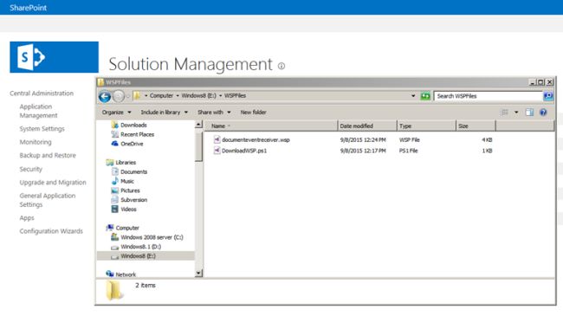Image resolution: width=563 pixels, height=316 pixels.
Task: Click the PS1 File type cell
Action: (409, 151)
